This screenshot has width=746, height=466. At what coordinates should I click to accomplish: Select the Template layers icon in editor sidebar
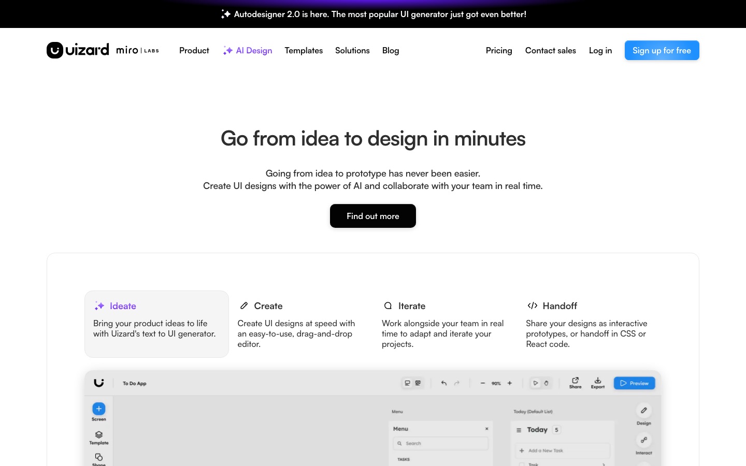[99, 435]
